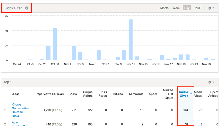The width and height of the screenshot is (219, 126).
Task: Sort by Blogs column header
Action: (x=16, y=94)
